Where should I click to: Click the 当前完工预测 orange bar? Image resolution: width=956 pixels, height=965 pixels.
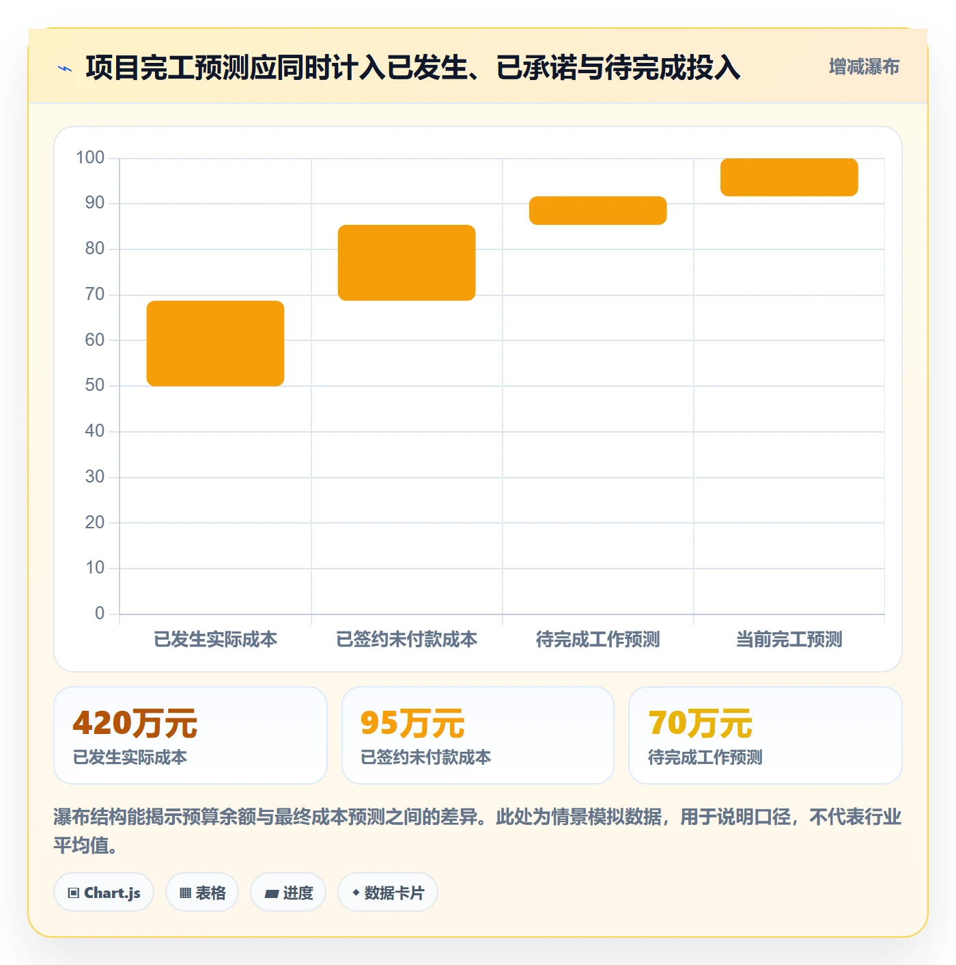click(789, 177)
